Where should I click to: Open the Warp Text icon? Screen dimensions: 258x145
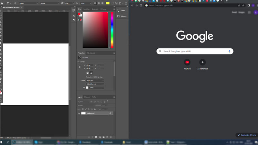pos(113,3)
